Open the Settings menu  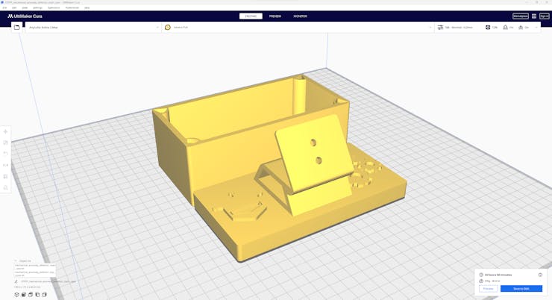click(x=37, y=7)
